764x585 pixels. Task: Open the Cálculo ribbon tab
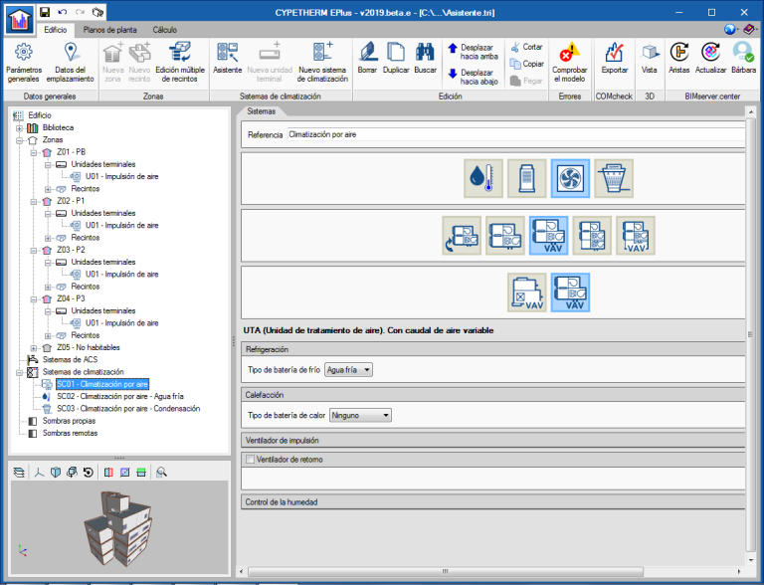pos(164,30)
